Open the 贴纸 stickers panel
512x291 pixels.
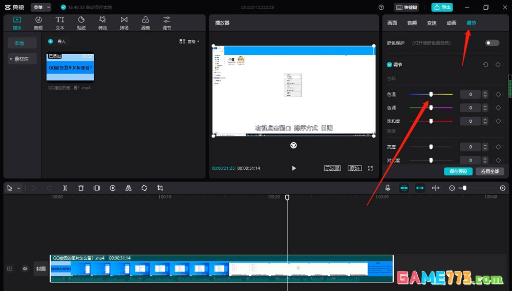81,23
